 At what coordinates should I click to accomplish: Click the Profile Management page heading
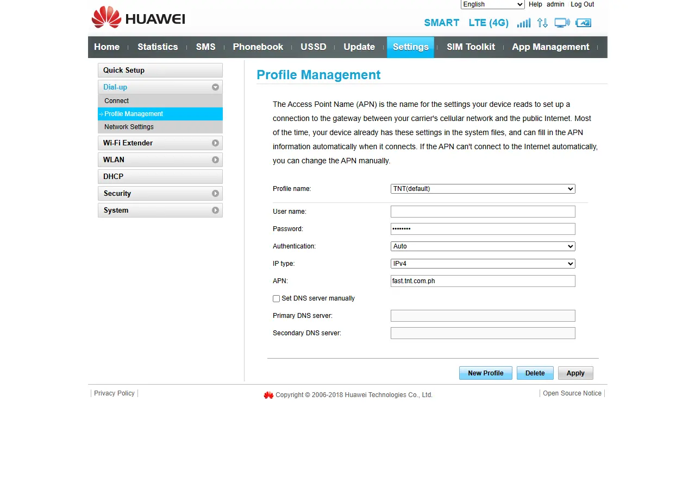[x=318, y=75]
